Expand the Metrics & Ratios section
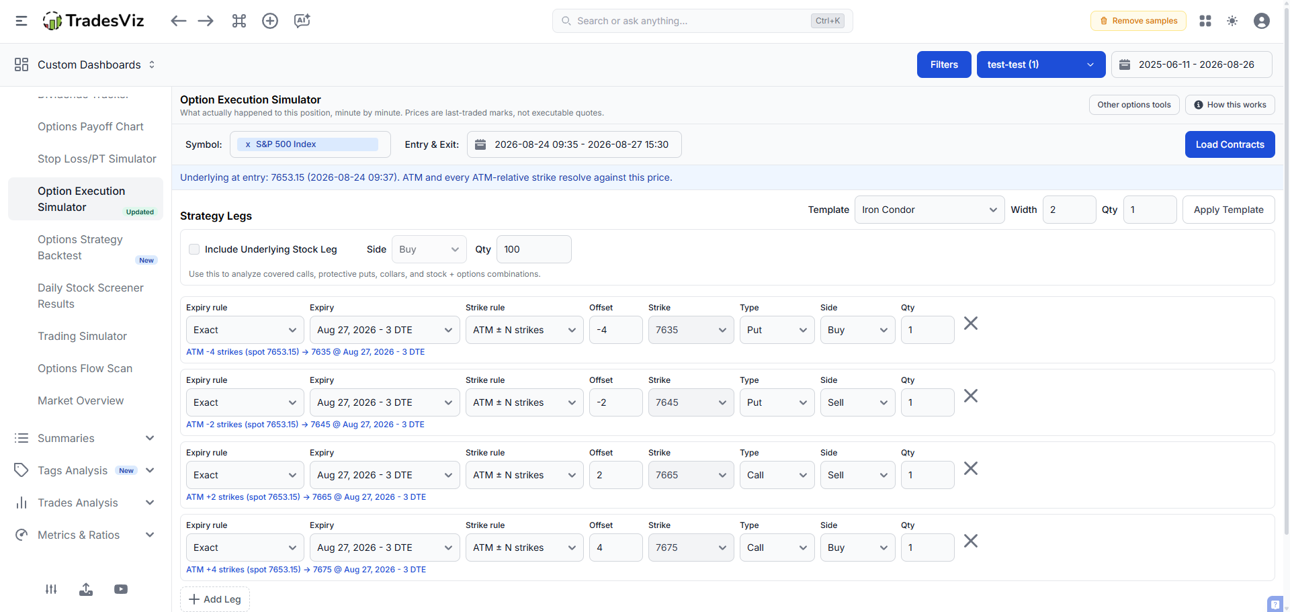Viewport: 1290px width, 612px height. 150,535
